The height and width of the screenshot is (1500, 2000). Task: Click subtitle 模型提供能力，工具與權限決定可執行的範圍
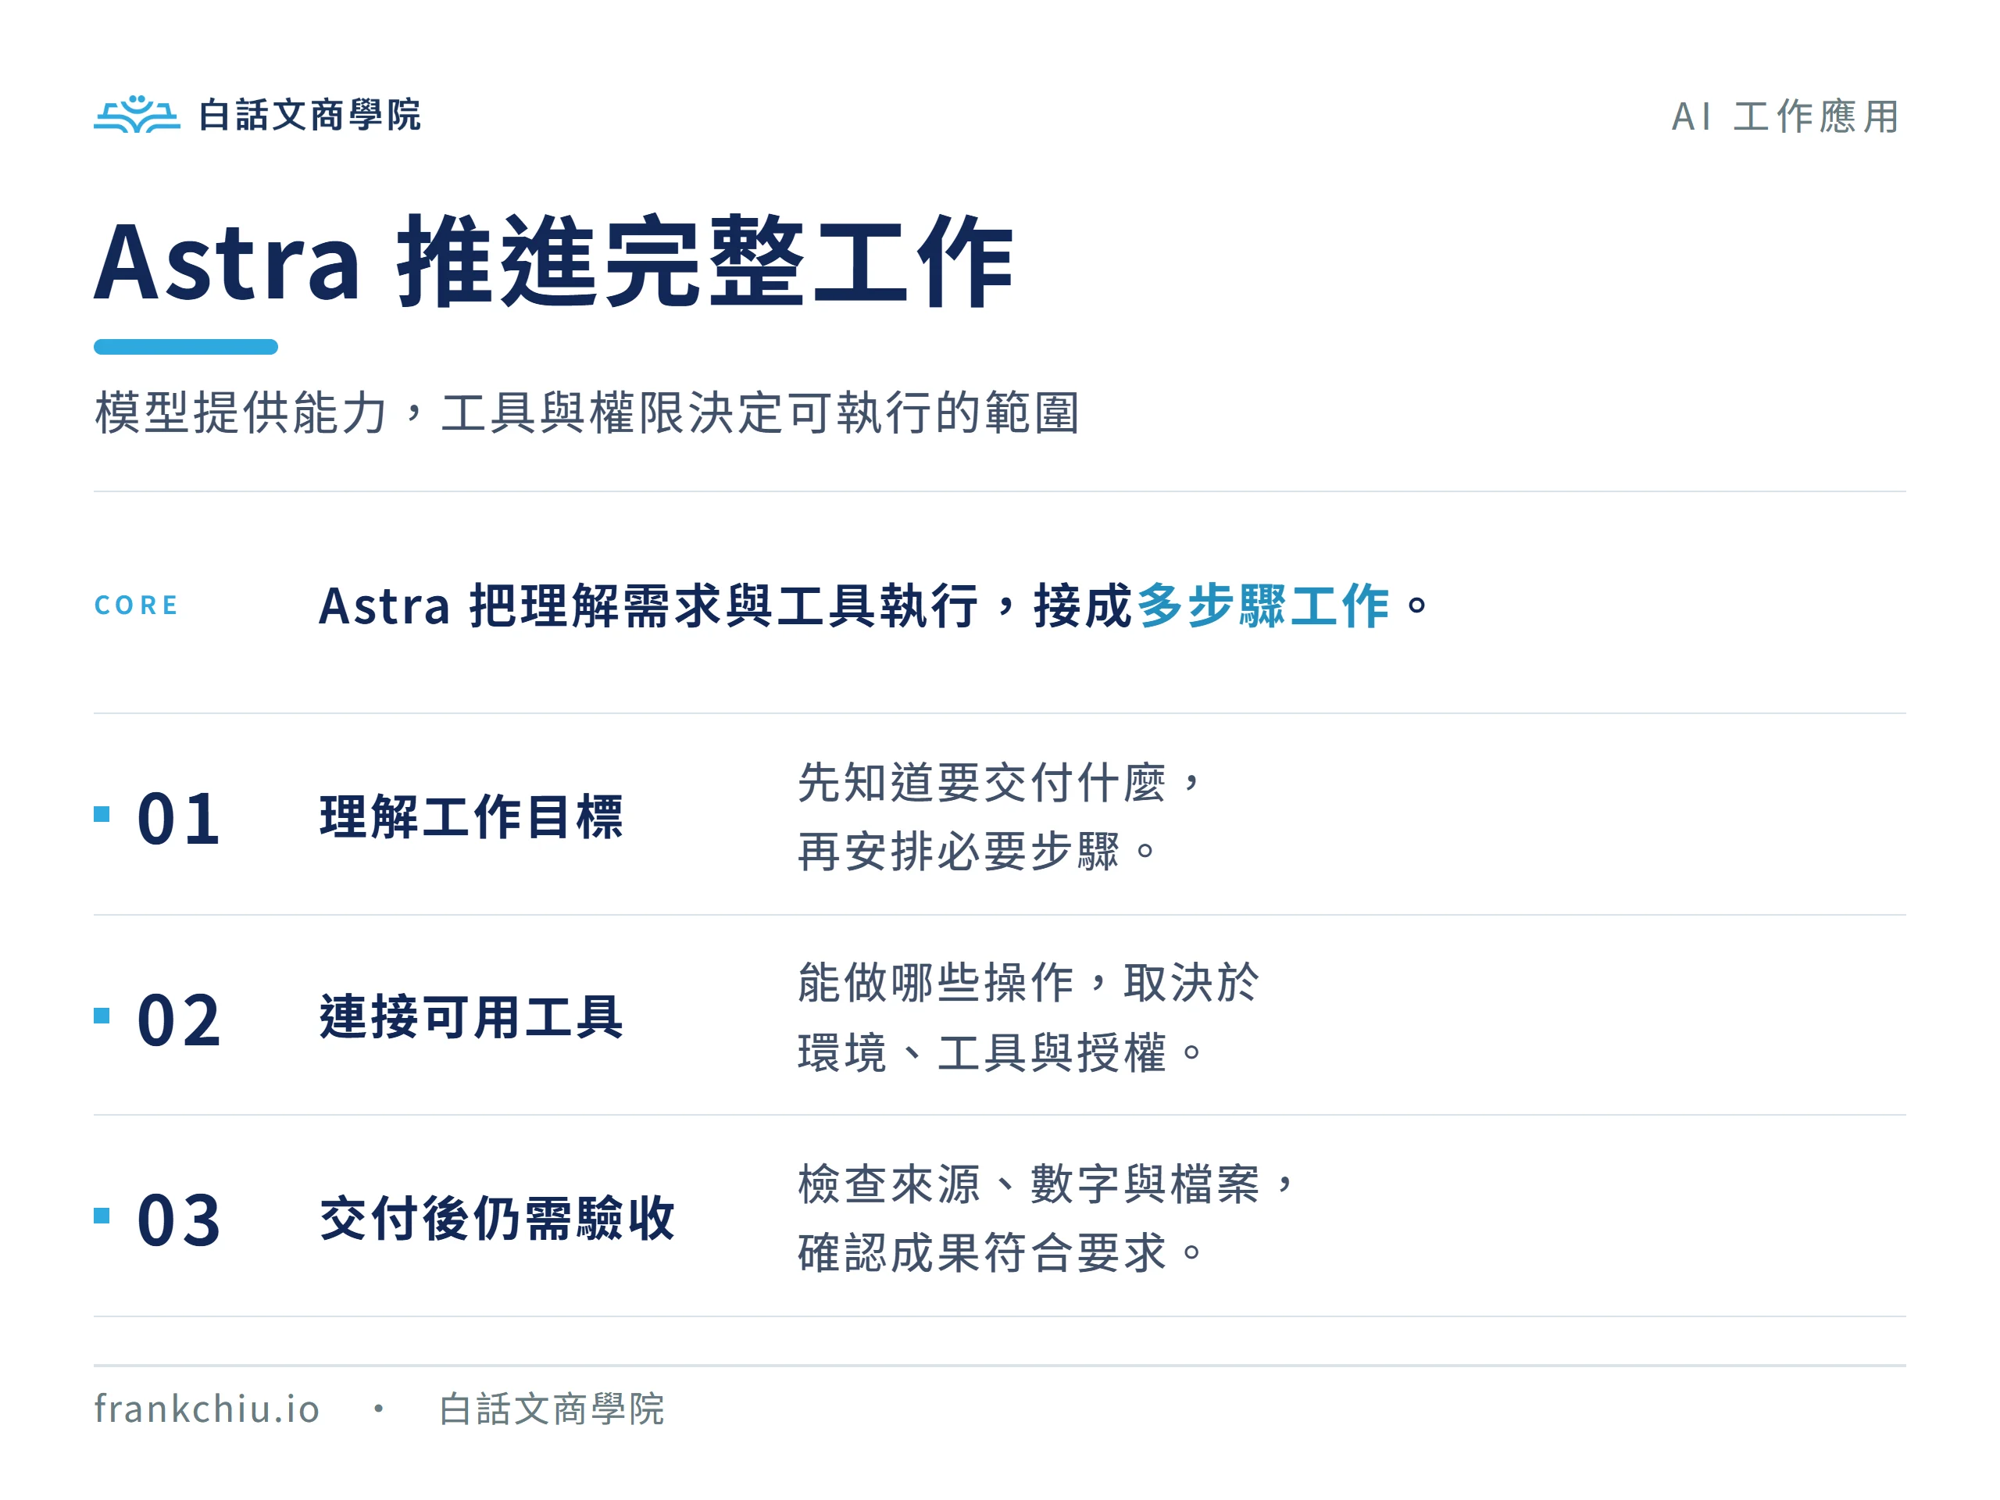coord(587,412)
